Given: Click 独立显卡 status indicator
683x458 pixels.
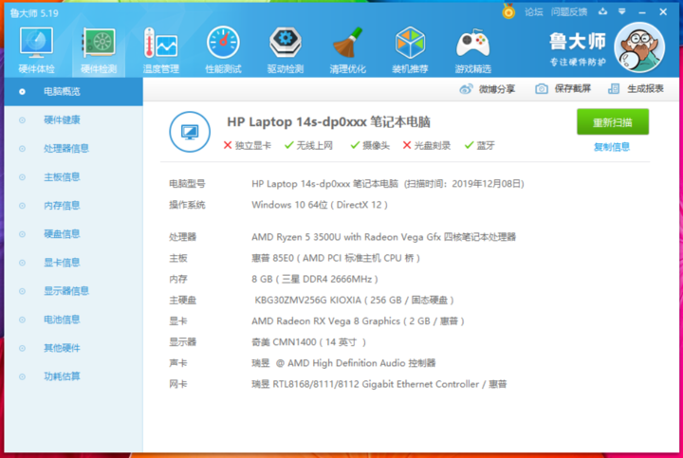Looking at the screenshot, I should [x=247, y=145].
